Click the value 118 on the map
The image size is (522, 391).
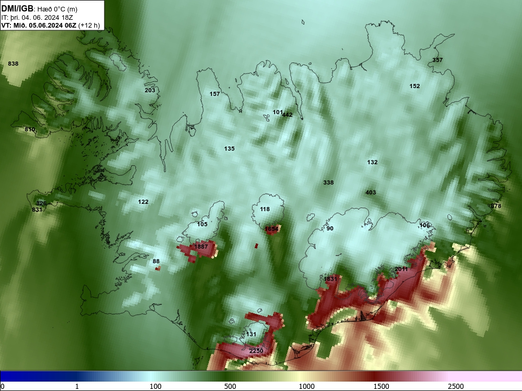(x=265, y=209)
